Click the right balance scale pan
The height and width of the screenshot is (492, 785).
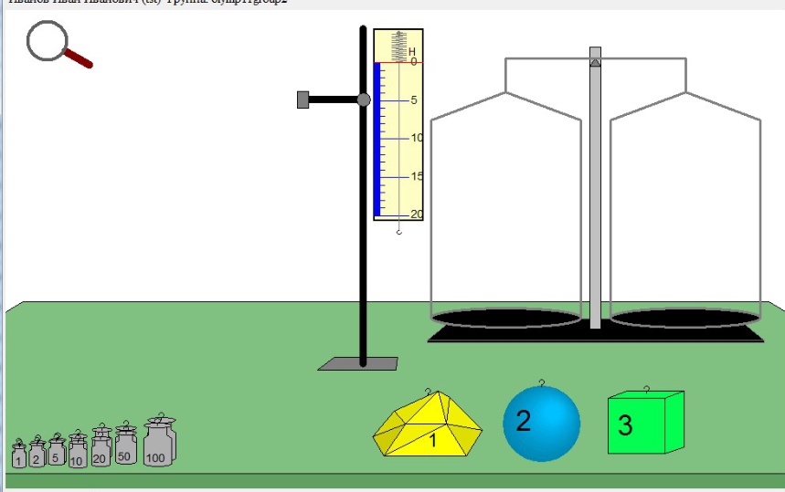pos(685,318)
